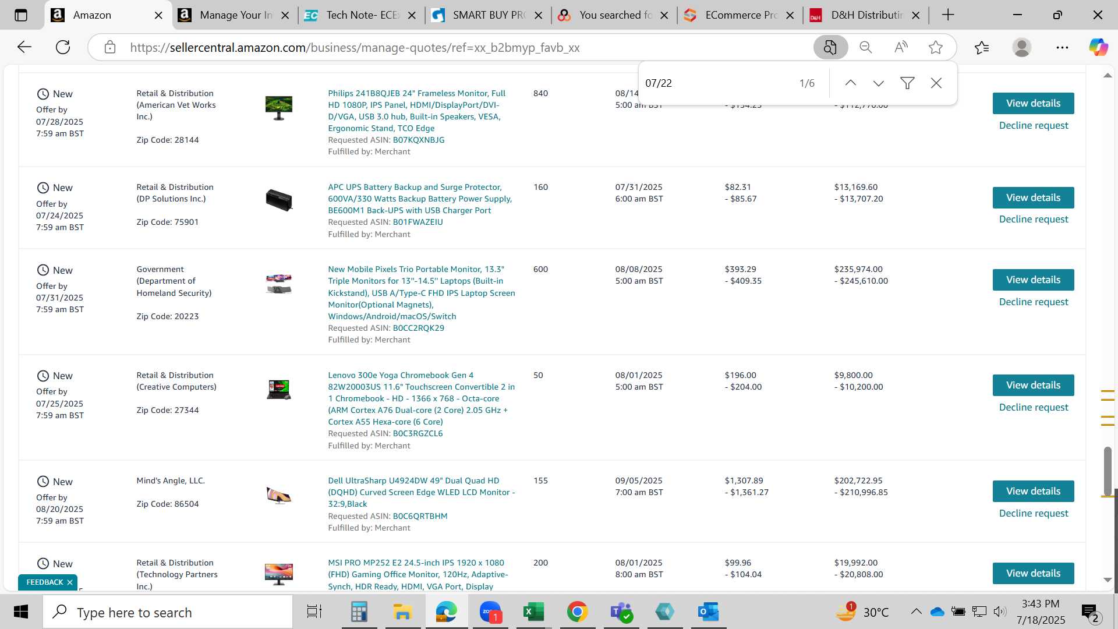Add this page to favorites star
The width and height of the screenshot is (1118, 629).
[x=936, y=47]
